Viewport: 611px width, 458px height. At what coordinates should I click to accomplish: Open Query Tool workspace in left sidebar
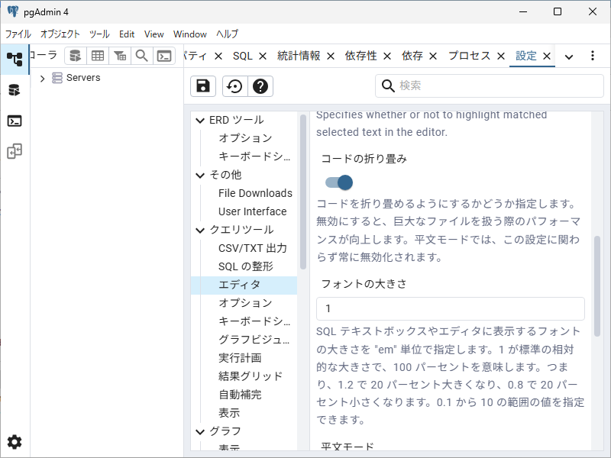coord(15,90)
